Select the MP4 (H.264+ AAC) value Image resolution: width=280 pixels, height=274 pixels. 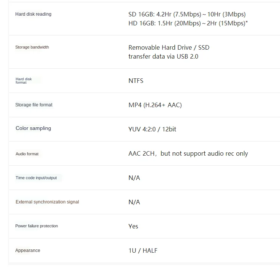coord(155,105)
